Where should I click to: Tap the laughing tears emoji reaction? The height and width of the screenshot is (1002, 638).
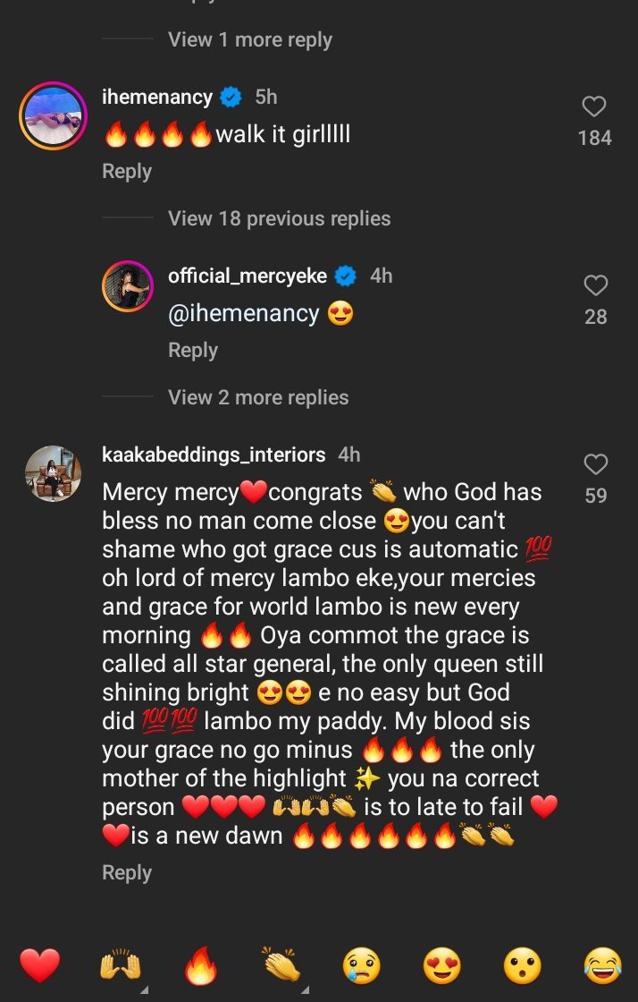(x=602, y=966)
